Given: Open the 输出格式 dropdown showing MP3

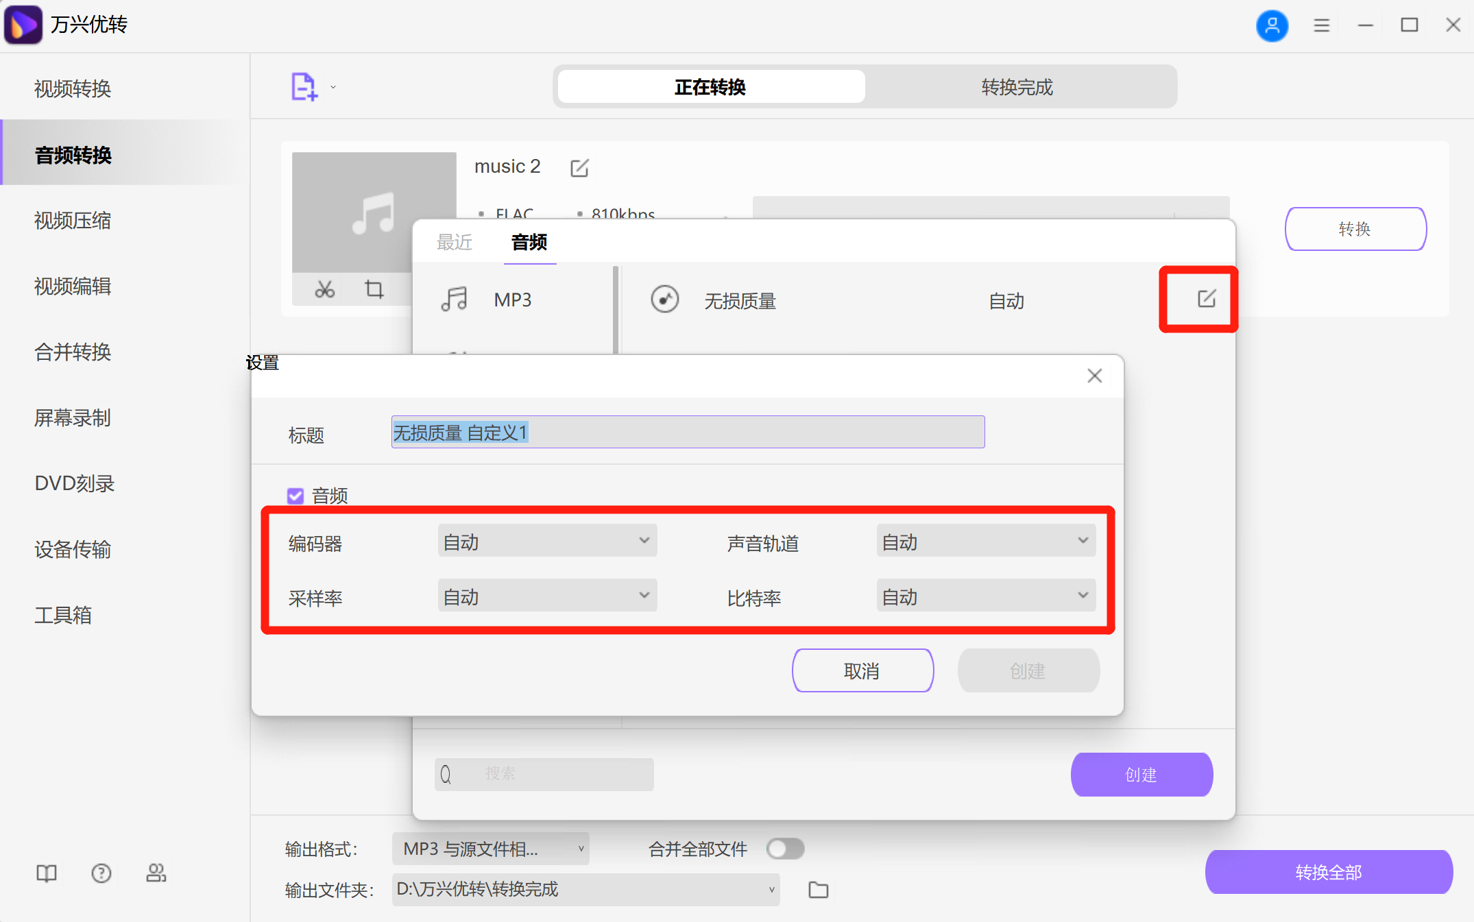Looking at the screenshot, I should click(490, 849).
